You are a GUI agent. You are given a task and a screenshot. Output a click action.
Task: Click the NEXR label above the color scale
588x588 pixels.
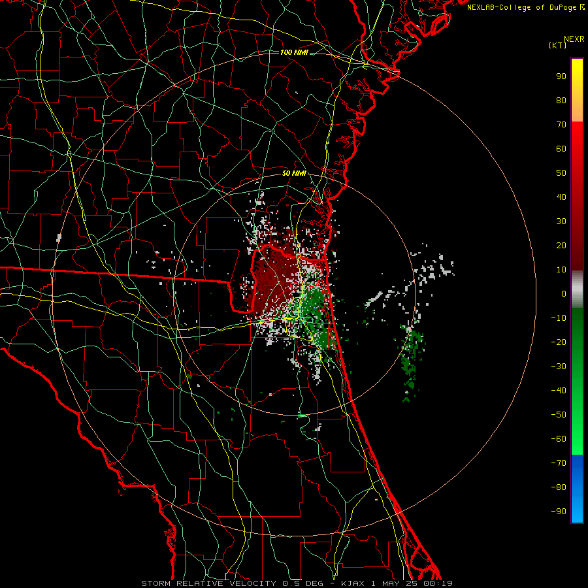(574, 39)
